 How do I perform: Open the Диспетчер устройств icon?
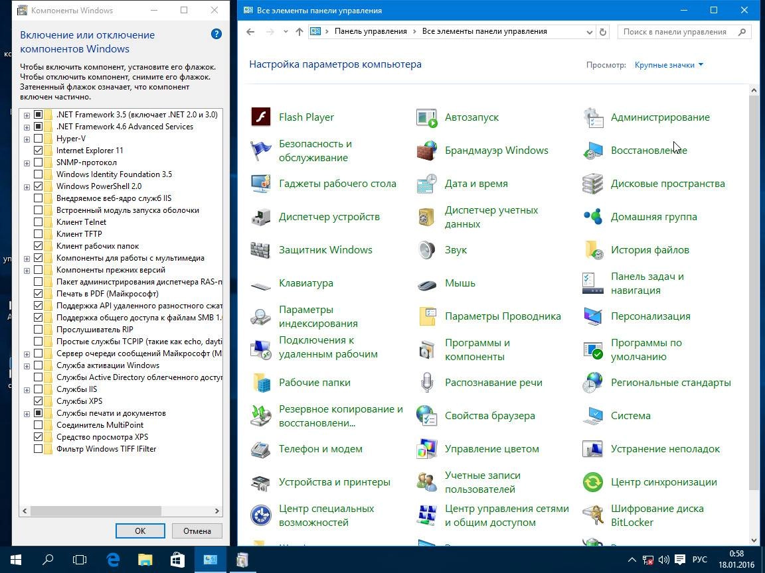(x=260, y=216)
